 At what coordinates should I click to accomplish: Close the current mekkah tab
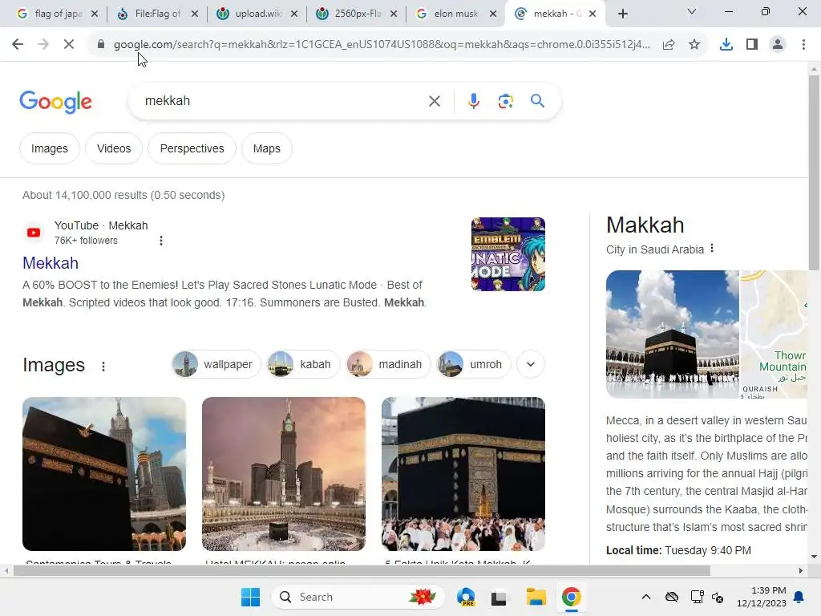point(592,14)
